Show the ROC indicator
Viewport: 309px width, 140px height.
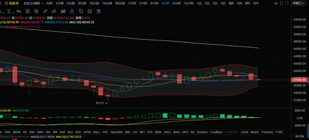pyautogui.click(x=78, y=132)
